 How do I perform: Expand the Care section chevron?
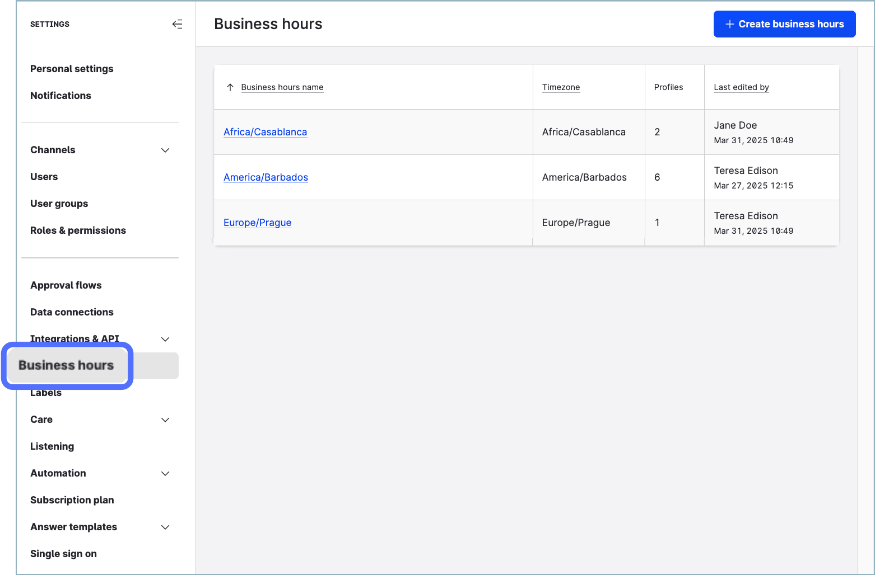(165, 420)
